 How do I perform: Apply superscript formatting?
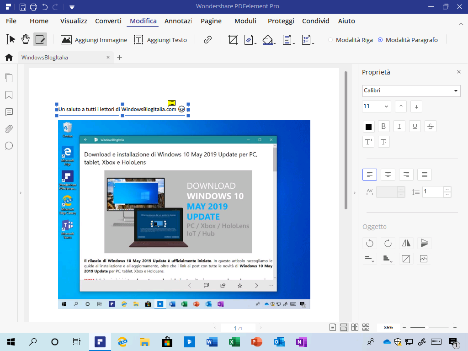[x=369, y=142]
